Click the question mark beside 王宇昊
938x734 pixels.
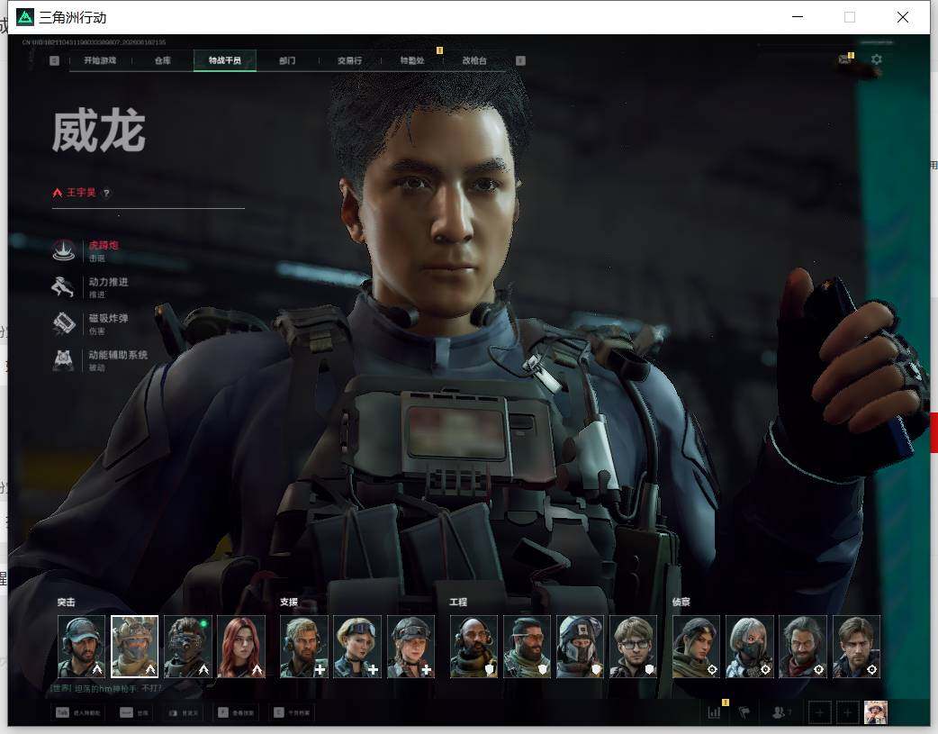tap(106, 194)
